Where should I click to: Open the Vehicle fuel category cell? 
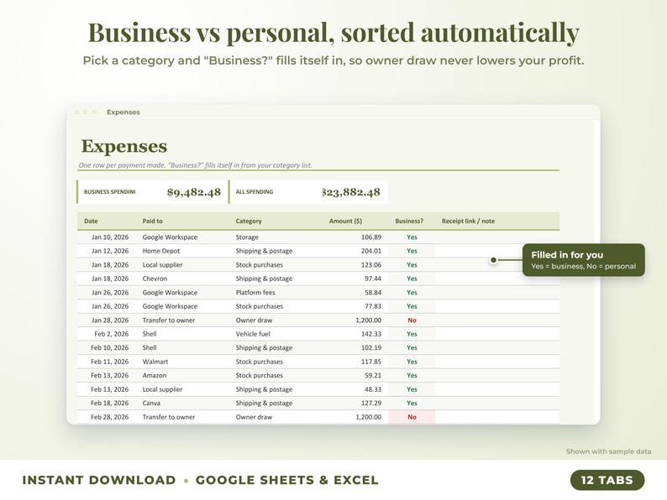253,334
